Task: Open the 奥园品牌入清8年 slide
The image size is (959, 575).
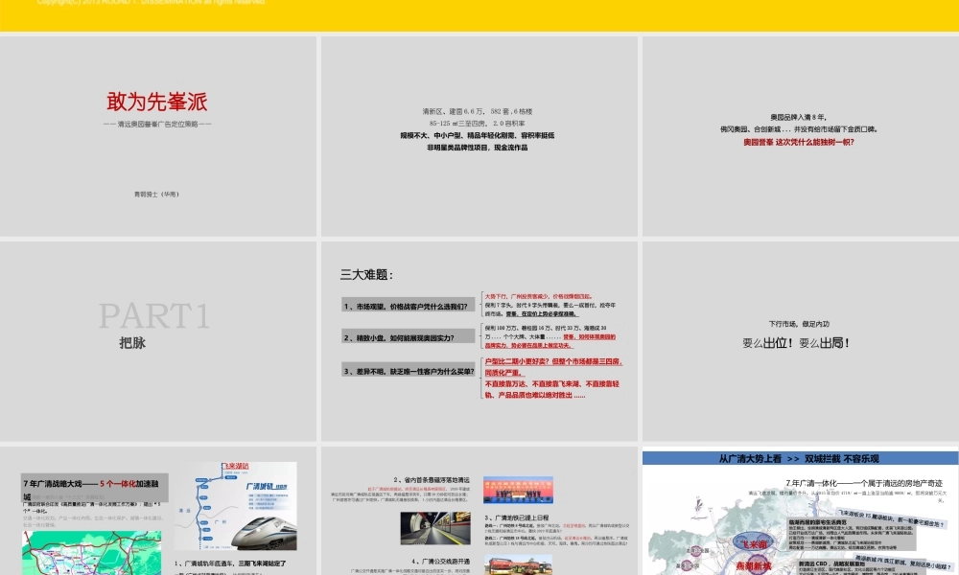Action: coord(801,120)
